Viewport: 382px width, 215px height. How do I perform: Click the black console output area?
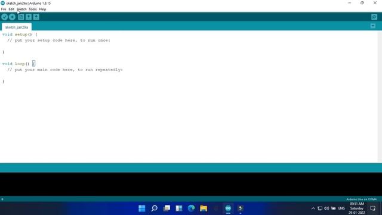191,184
